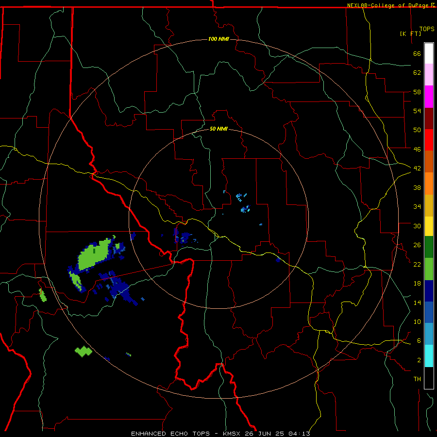This screenshot has width=437, height=437.
Task: Click the TH threshold label
Action: 417,379
